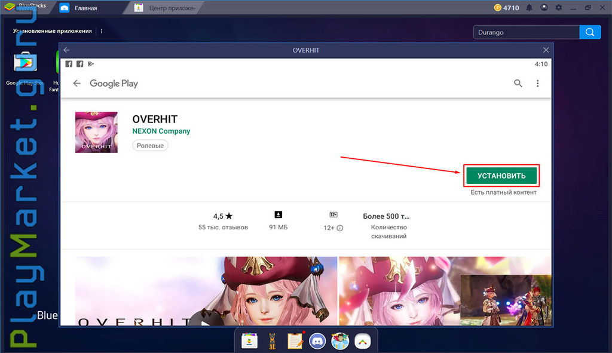Click the Durango search input field
Viewport: 612px width, 353px height.
(x=527, y=32)
